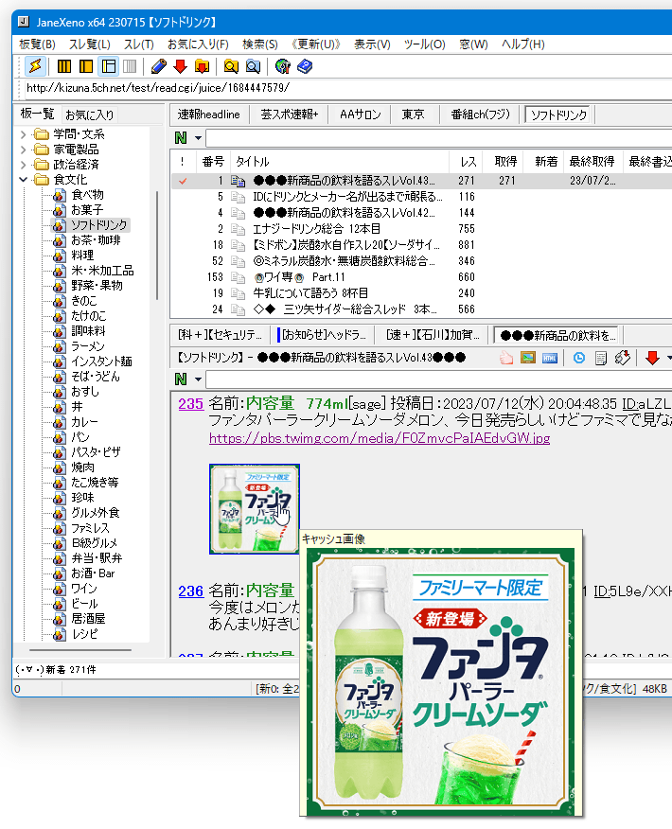Screen dimensions: 672x829
Task: Click the Fanta thumbnail in post 235
Action: pos(255,509)
